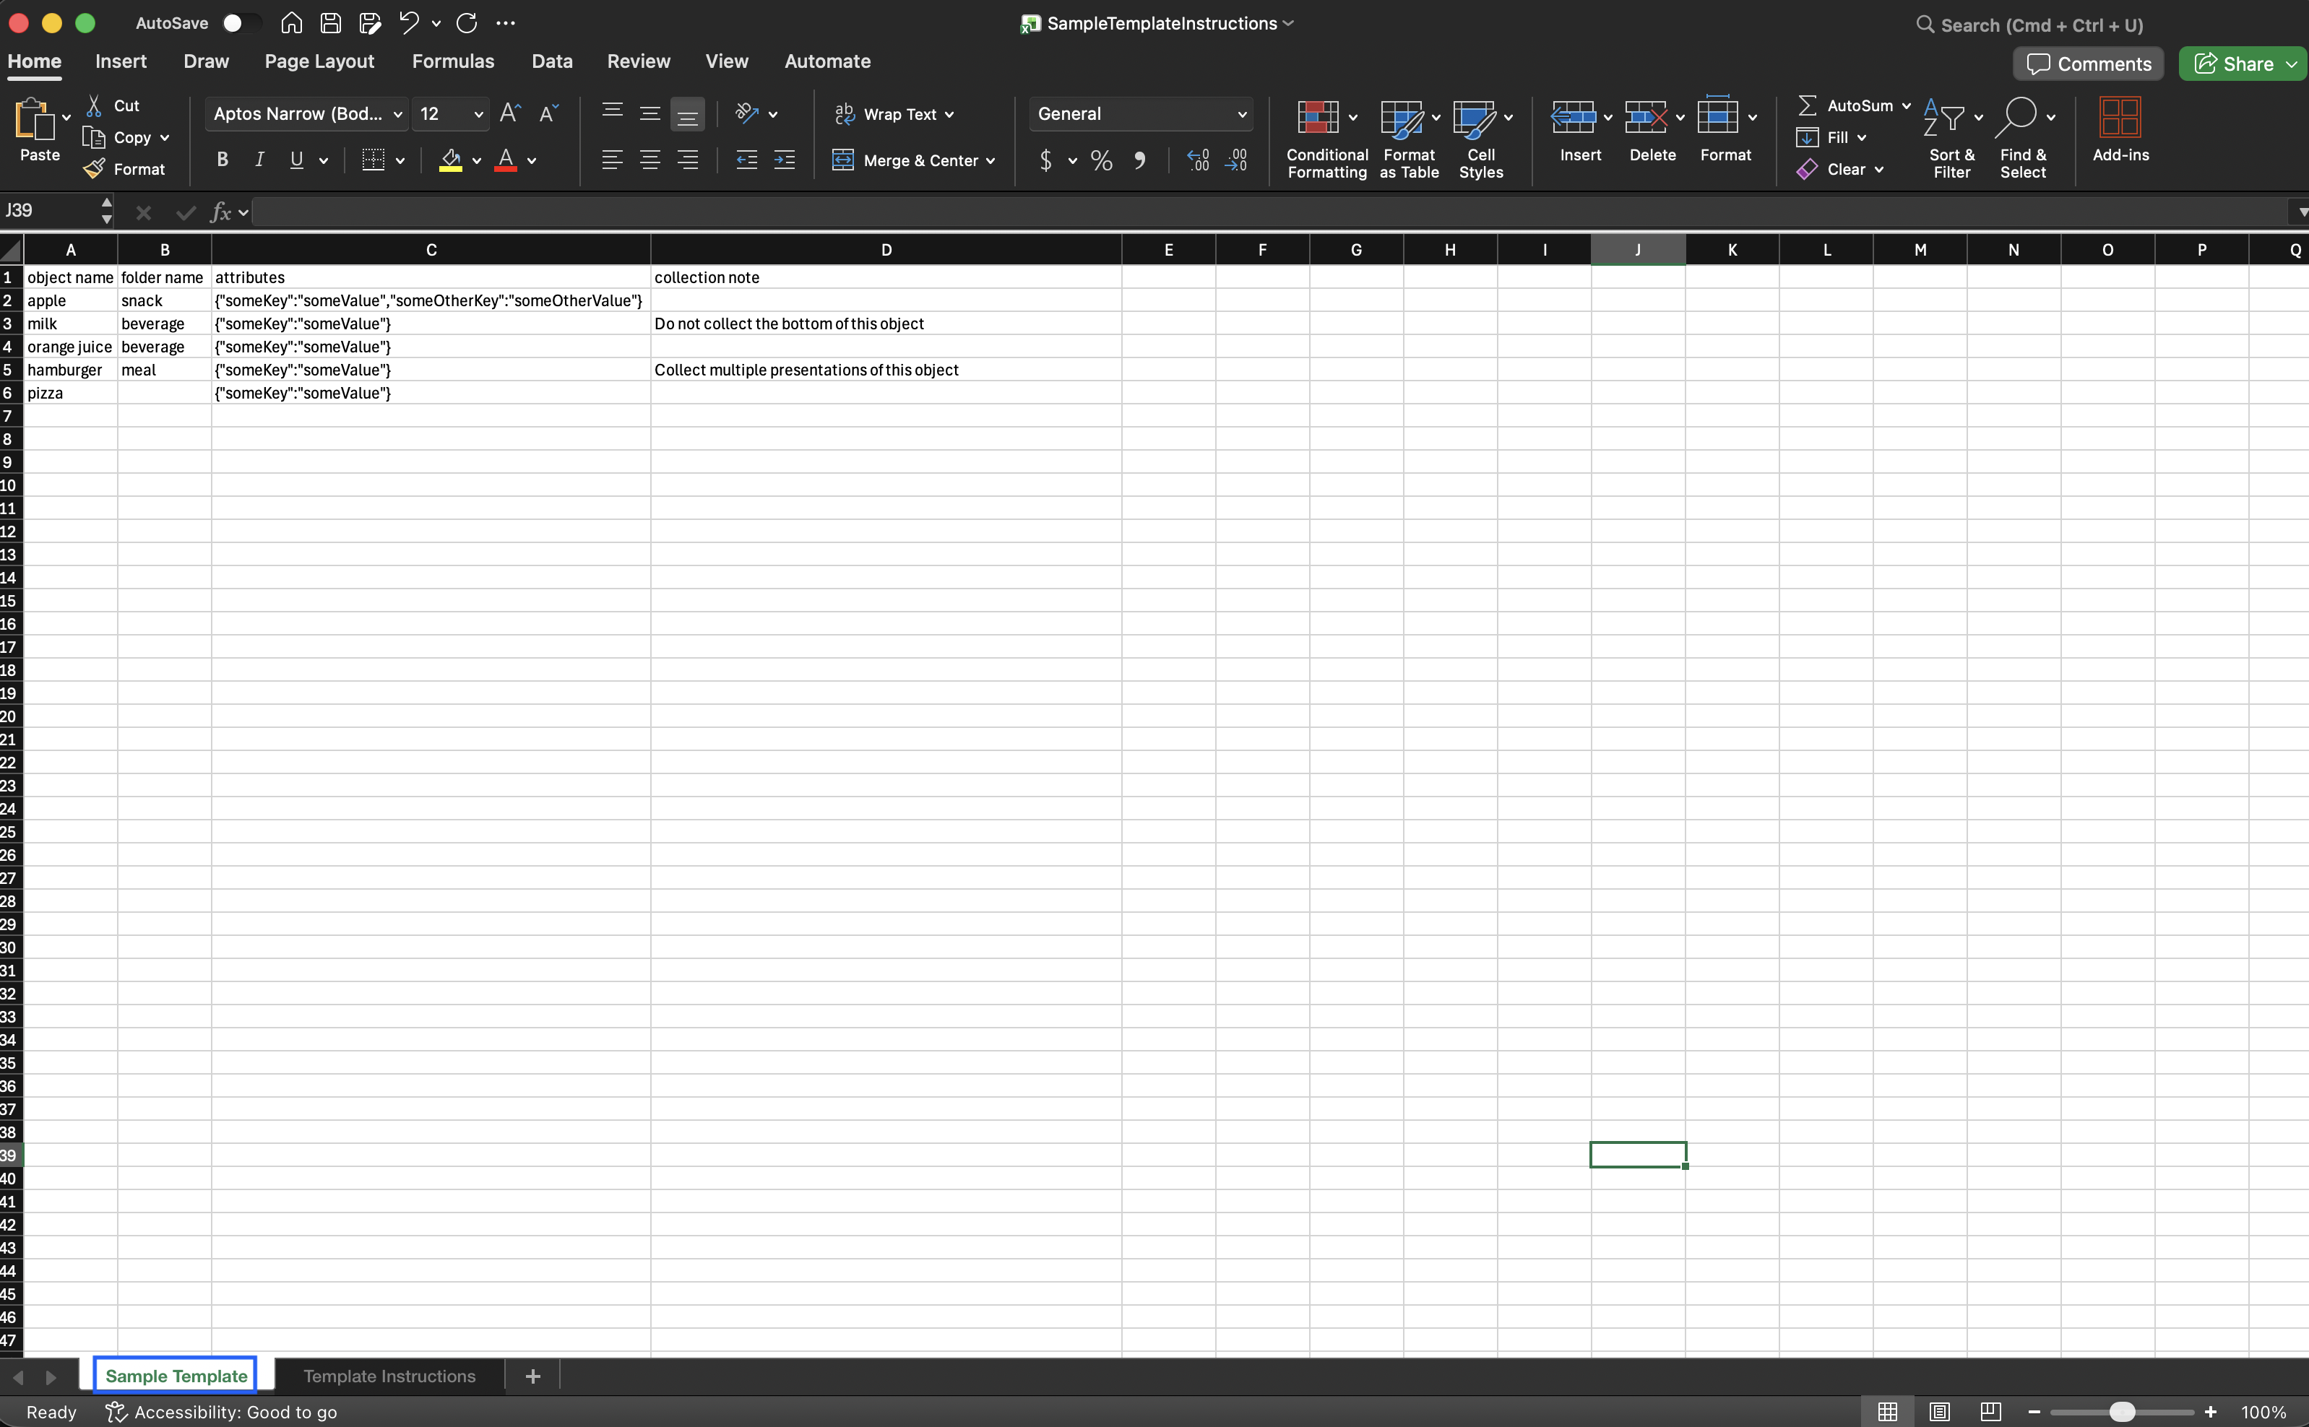This screenshot has width=2309, height=1427.
Task: Toggle Bold formatting
Action: pyautogui.click(x=222, y=160)
